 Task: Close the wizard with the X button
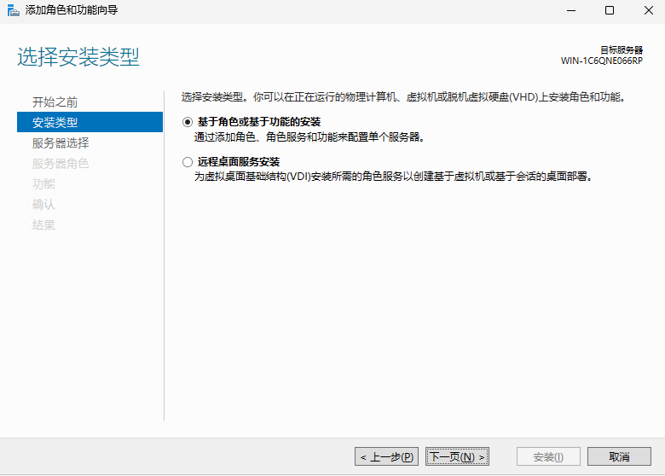647,11
